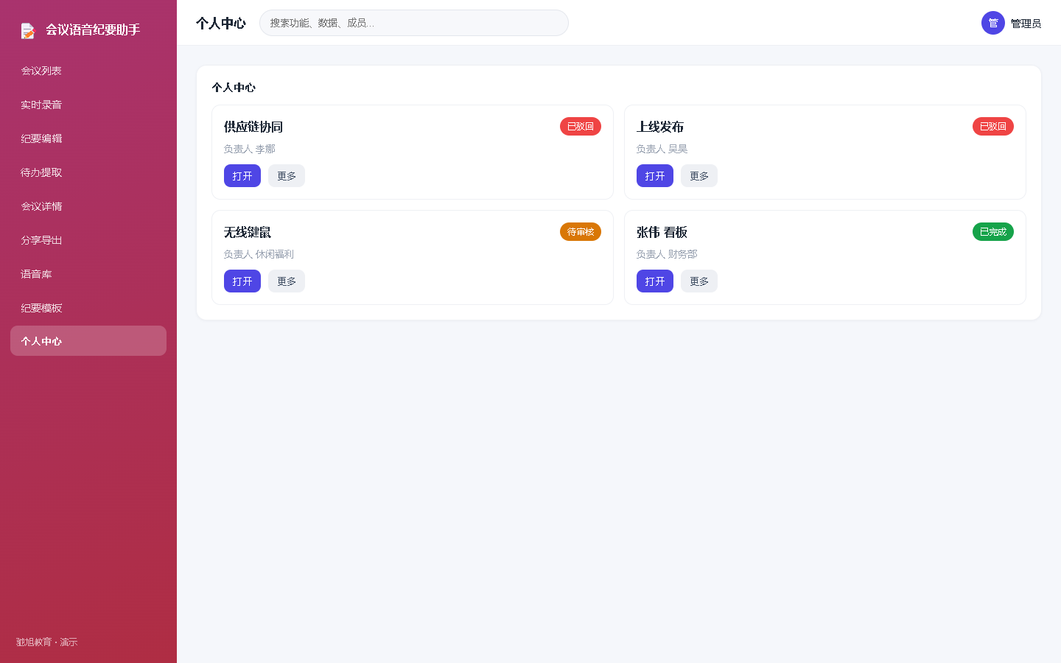
Task: Click the app logo icon in sidebar
Action: [28, 30]
